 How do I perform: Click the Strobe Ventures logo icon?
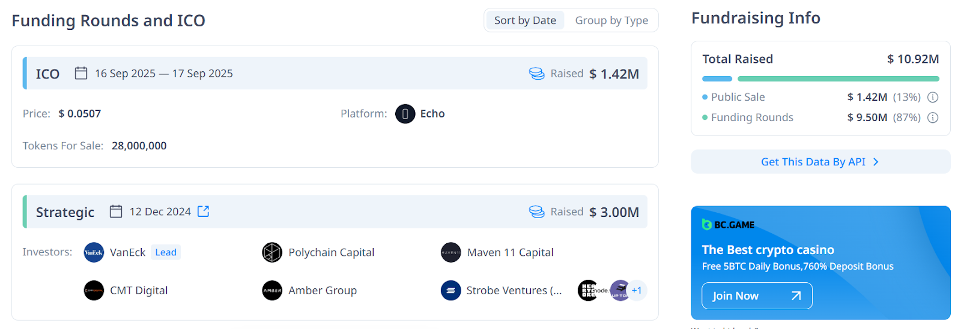[x=450, y=291]
